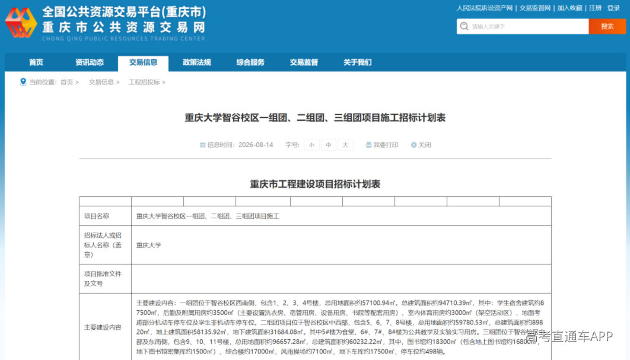Open the 政策法规 navigation tab
This screenshot has height=360, width=630.
(x=197, y=62)
